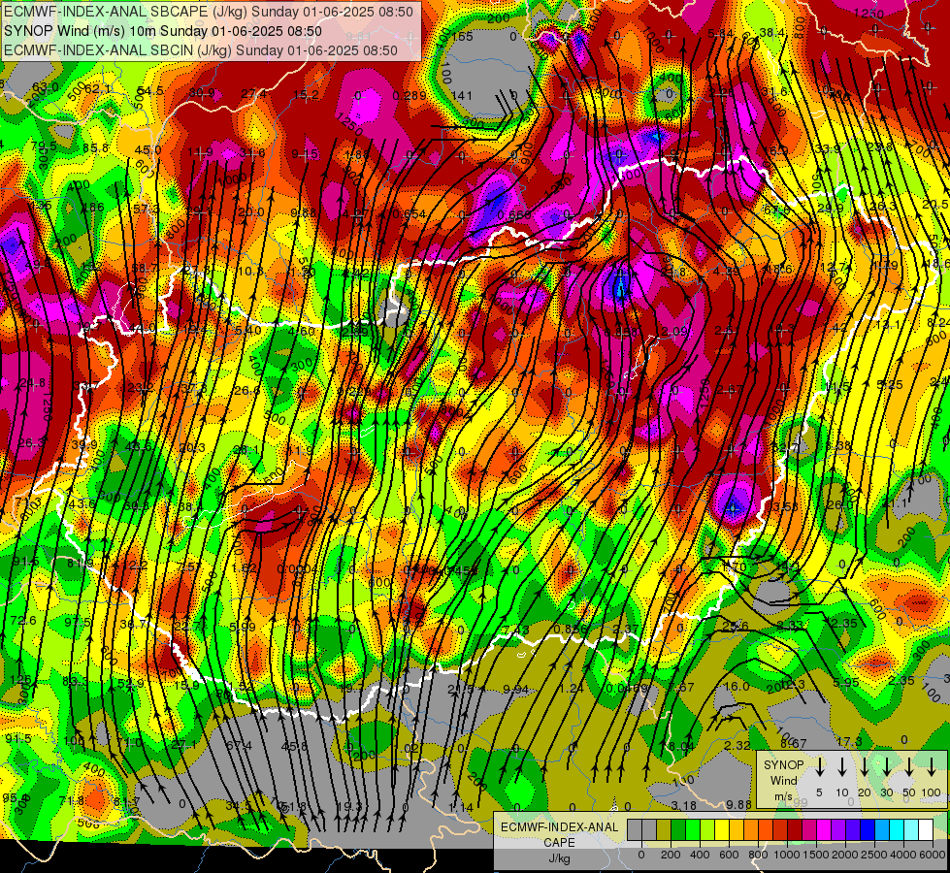Click the SBCAPE title line
Viewport: 950px width, 873px height.
pyautogui.click(x=209, y=12)
